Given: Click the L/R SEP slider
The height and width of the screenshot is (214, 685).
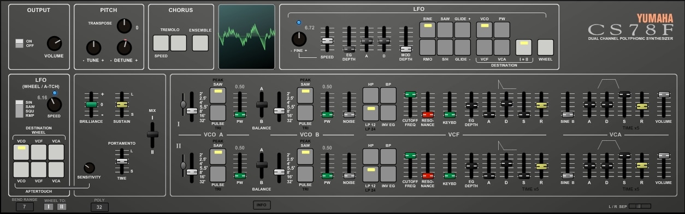Looking at the screenshot, I should [639, 206].
